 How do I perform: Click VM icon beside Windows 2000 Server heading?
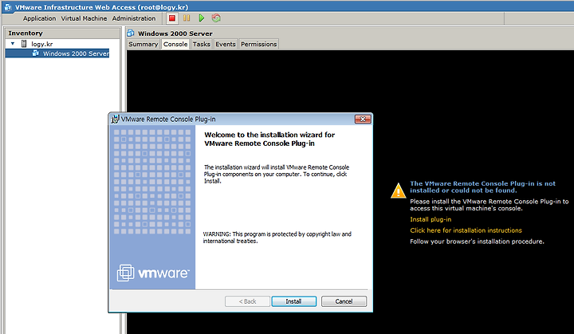pos(131,33)
